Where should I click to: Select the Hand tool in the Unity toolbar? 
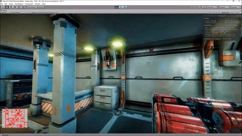[3, 7]
